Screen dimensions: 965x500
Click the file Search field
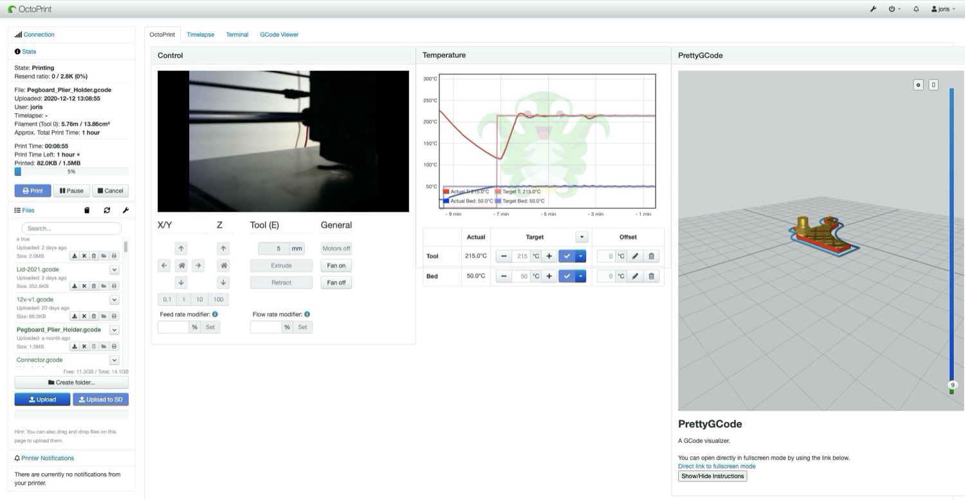click(x=71, y=228)
